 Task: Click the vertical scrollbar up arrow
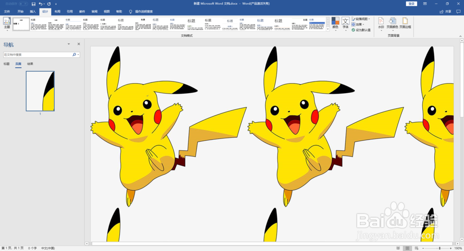[x=462, y=41]
